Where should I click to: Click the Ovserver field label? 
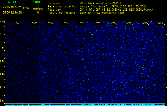click(54, 3)
